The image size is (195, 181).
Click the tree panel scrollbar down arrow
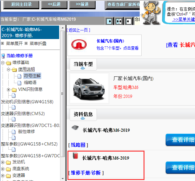click(x=63, y=178)
